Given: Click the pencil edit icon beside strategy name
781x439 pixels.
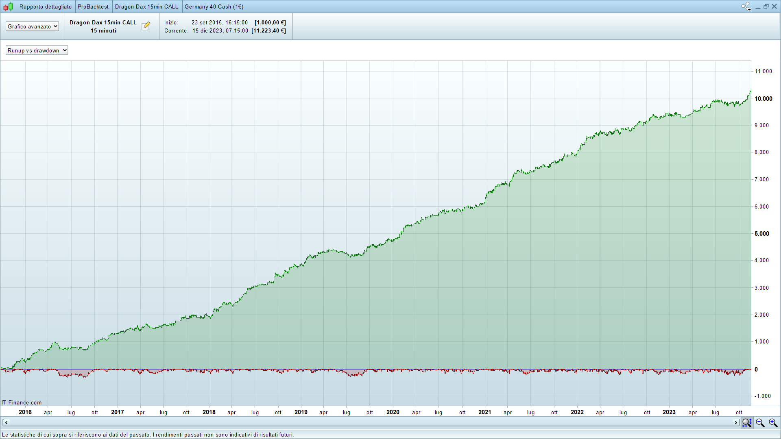Looking at the screenshot, I should tap(146, 26).
